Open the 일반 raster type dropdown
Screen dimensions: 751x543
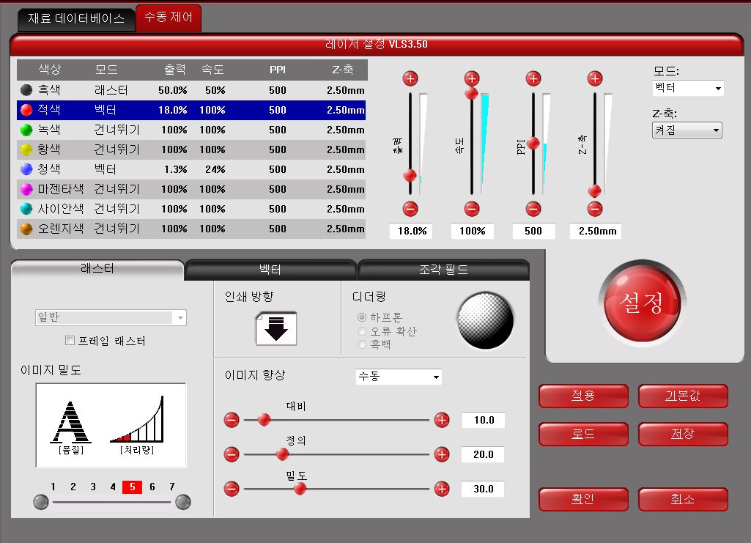[x=111, y=317]
